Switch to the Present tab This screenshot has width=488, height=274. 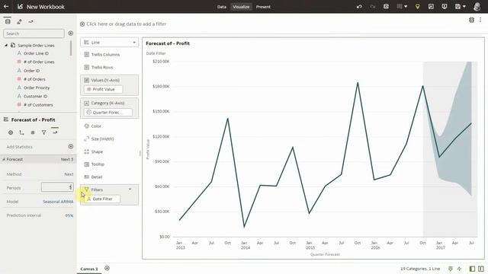click(x=263, y=7)
